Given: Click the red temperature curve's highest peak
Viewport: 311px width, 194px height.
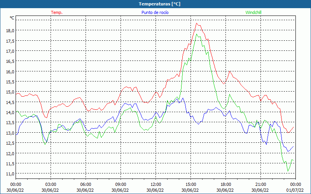Looking at the screenshot, I should coord(197,23).
